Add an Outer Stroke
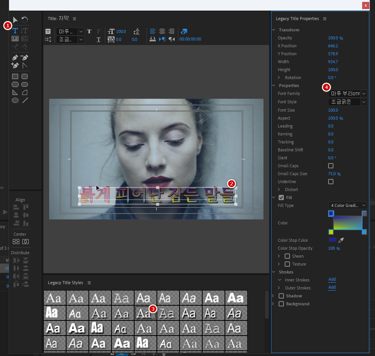The width and height of the screenshot is (375, 356). 332,288
